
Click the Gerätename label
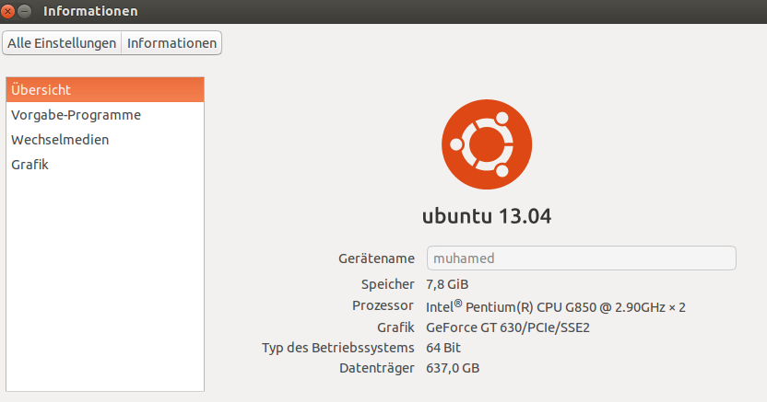click(376, 259)
